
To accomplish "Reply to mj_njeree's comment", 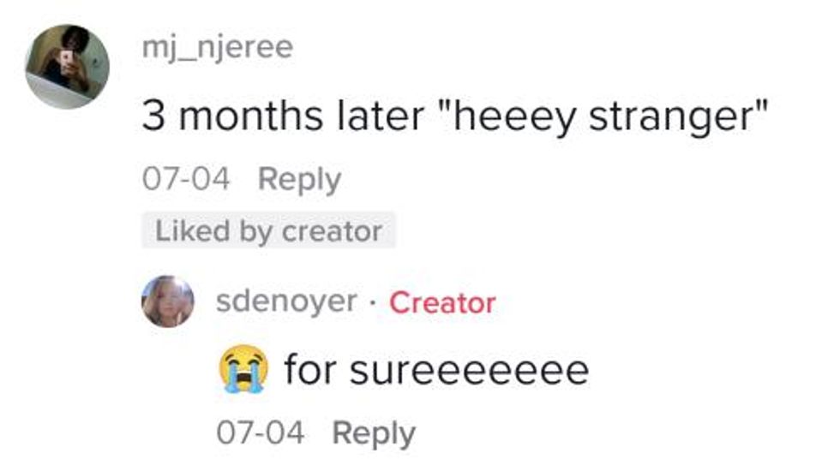I will [299, 179].
